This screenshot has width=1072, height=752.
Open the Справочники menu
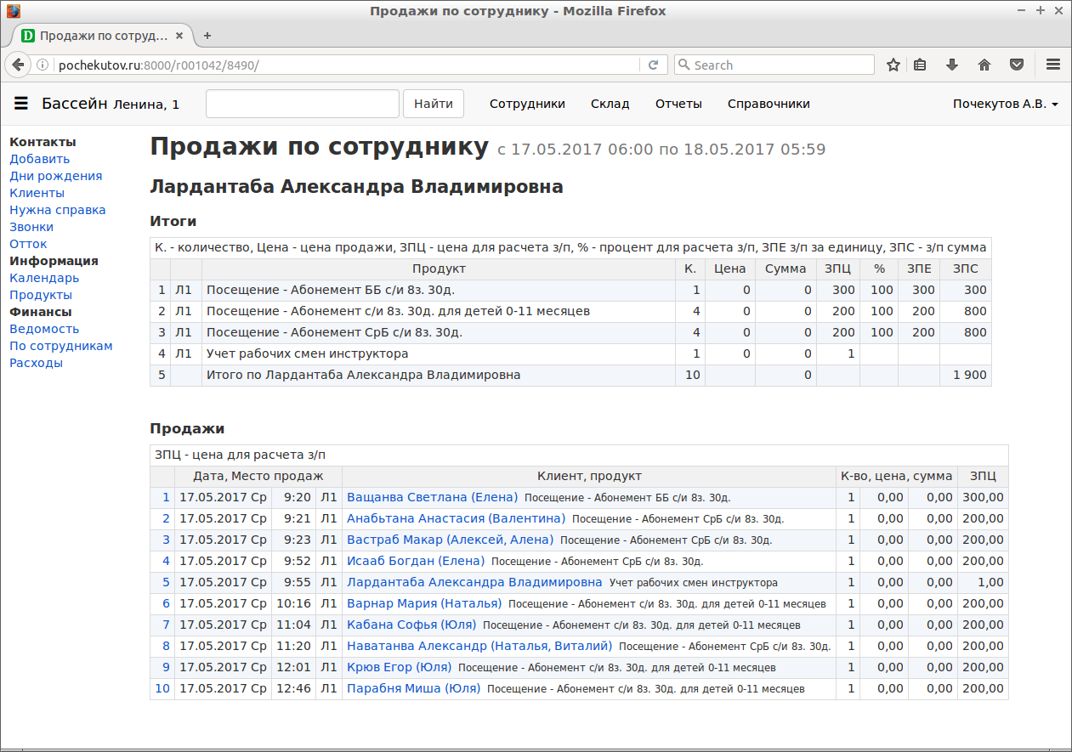[769, 104]
